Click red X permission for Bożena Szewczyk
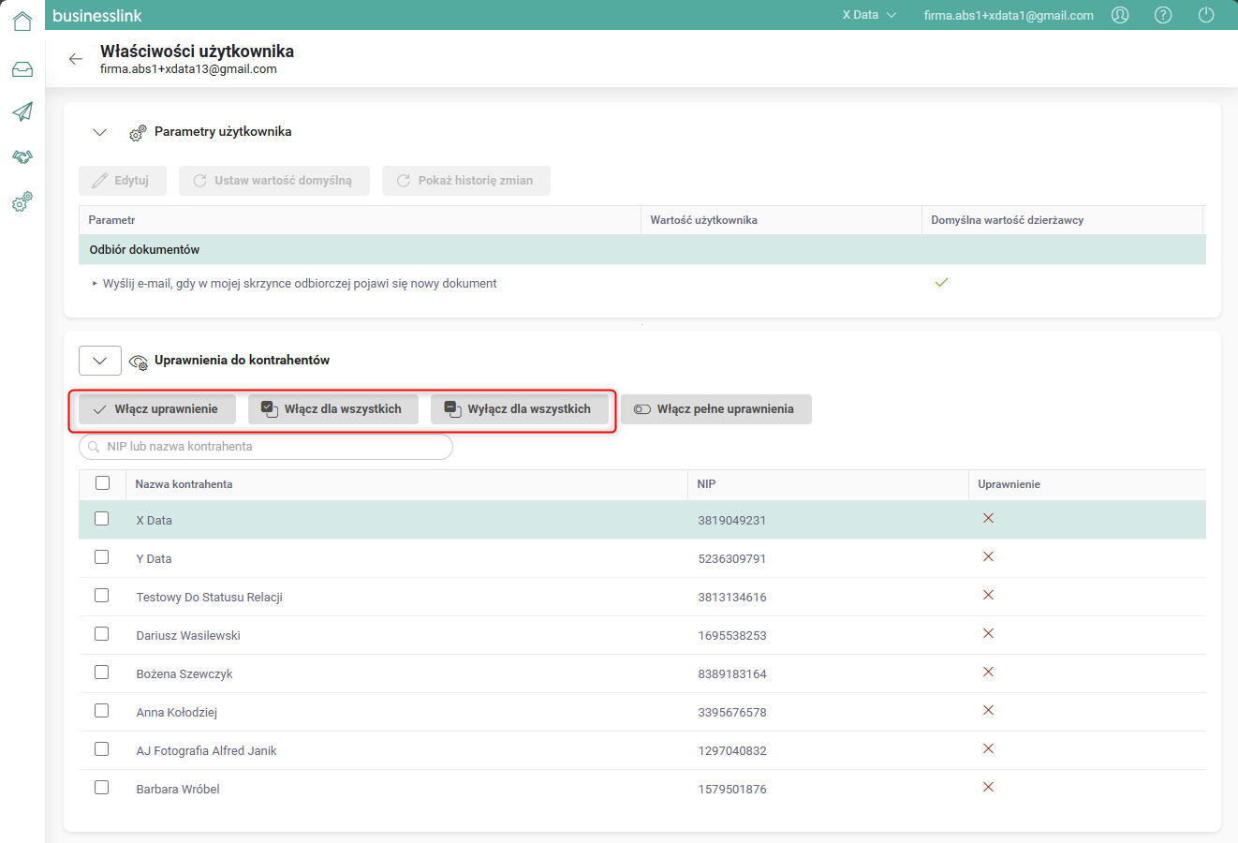 click(988, 673)
